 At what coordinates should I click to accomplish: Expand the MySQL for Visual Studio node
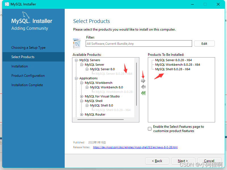pyautogui.click(x=81, y=96)
